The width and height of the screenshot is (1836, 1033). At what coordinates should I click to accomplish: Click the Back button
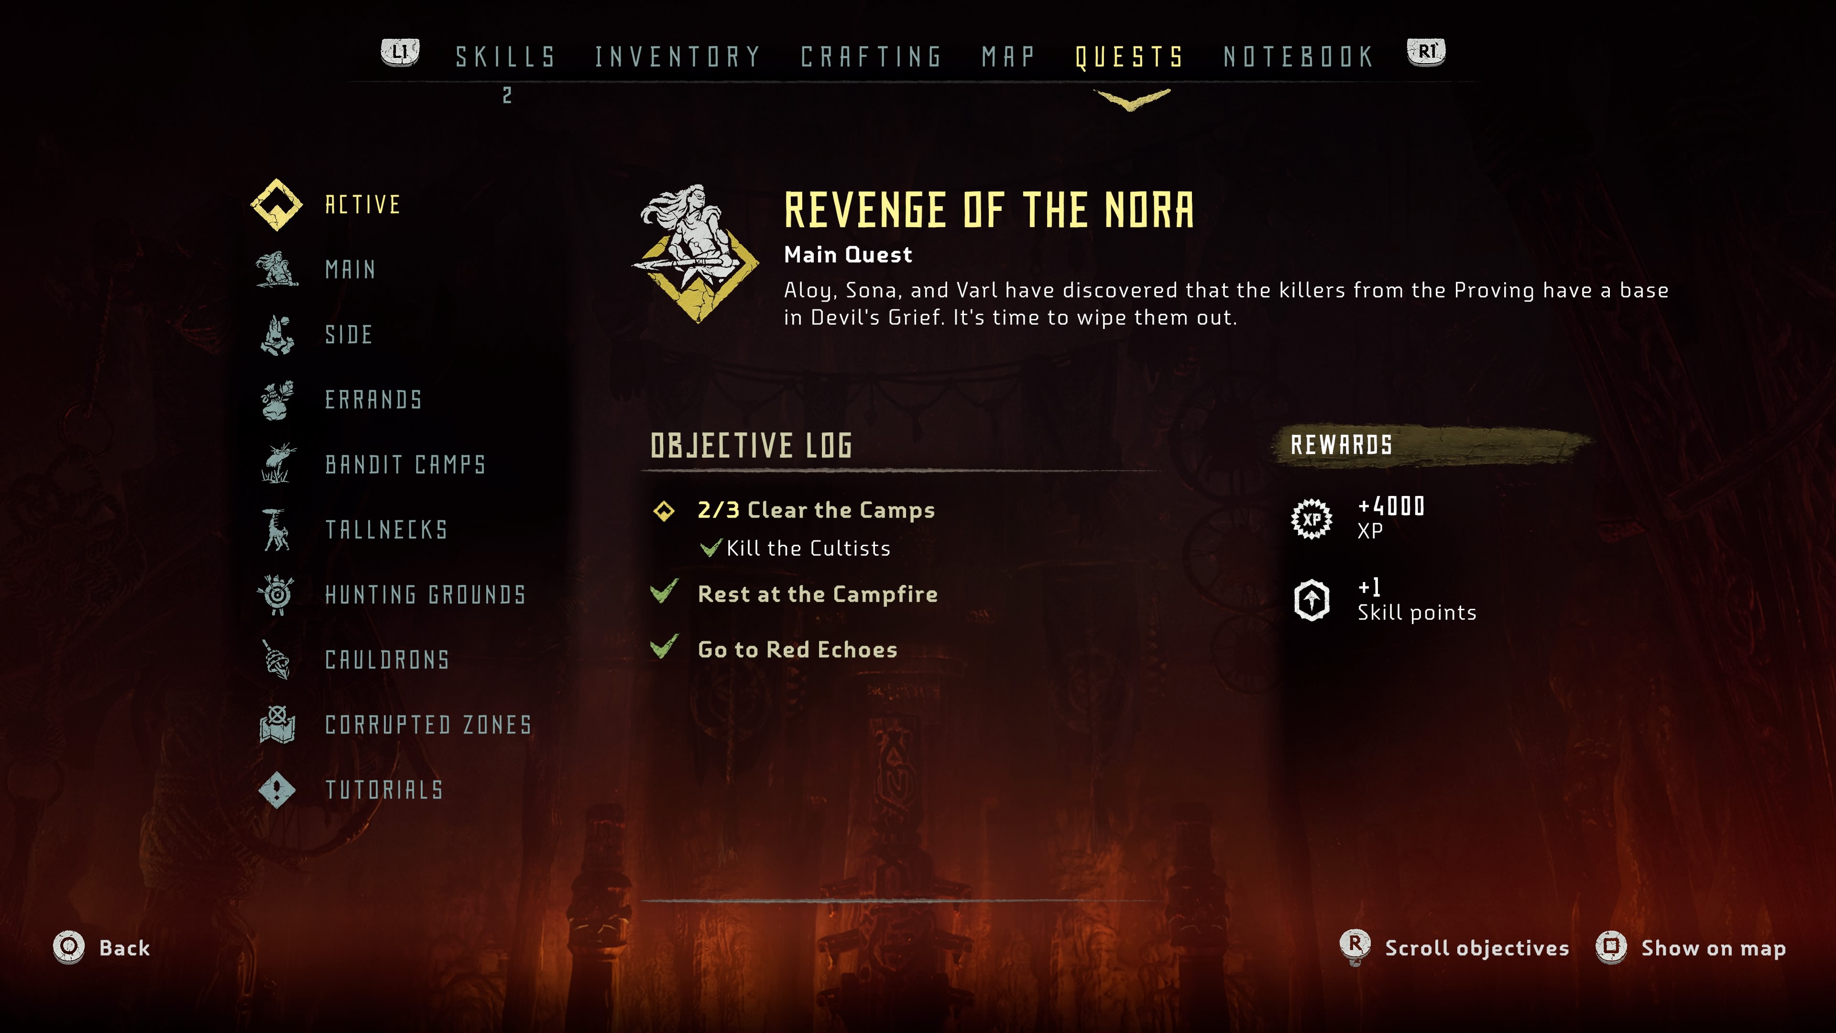[102, 947]
